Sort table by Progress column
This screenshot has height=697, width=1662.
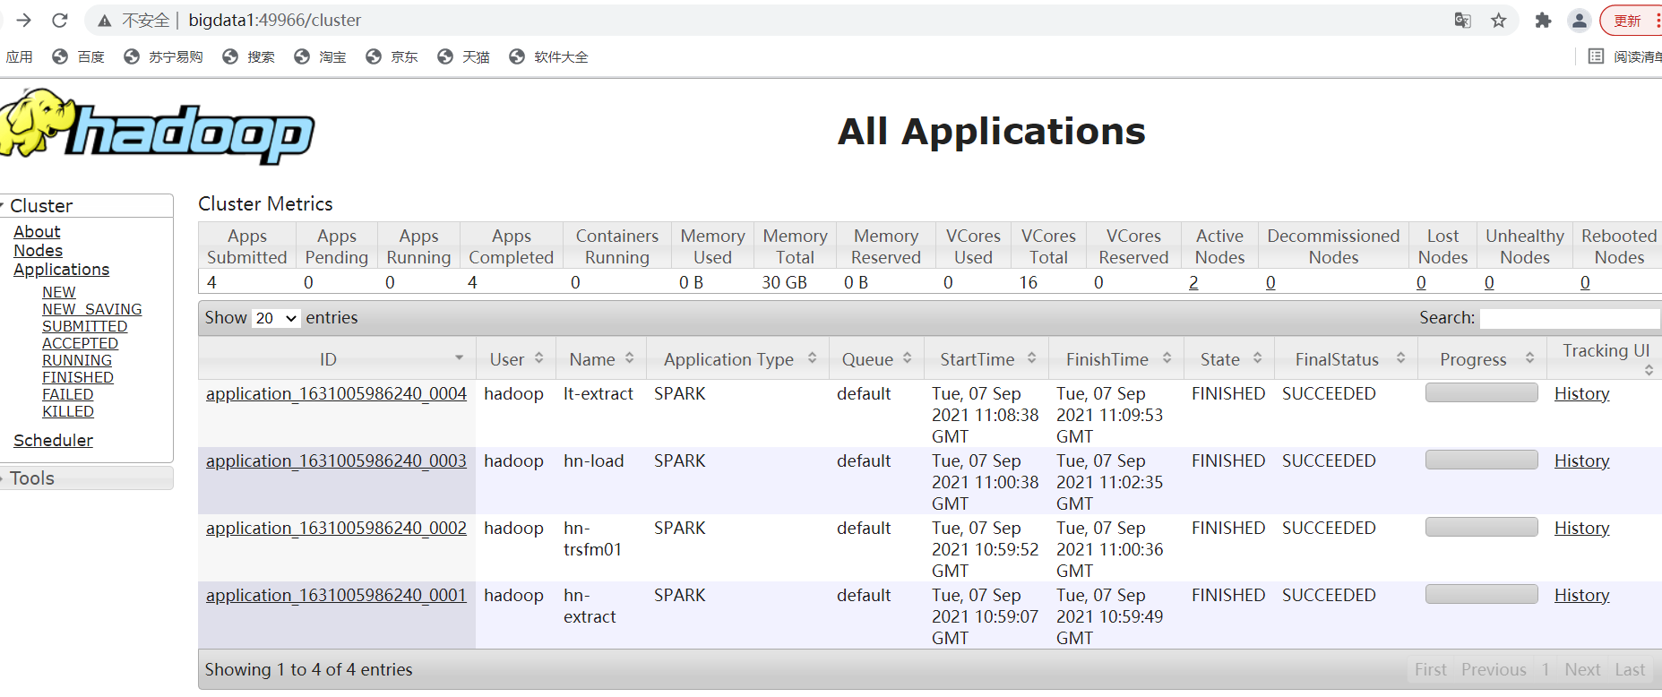(1483, 359)
